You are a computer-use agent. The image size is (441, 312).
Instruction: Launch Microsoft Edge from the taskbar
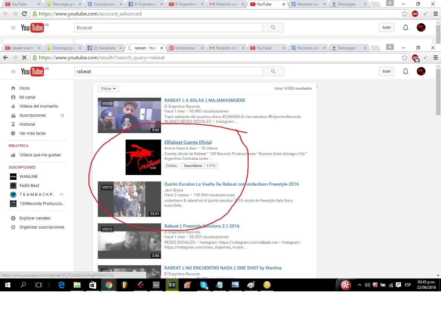(61, 285)
